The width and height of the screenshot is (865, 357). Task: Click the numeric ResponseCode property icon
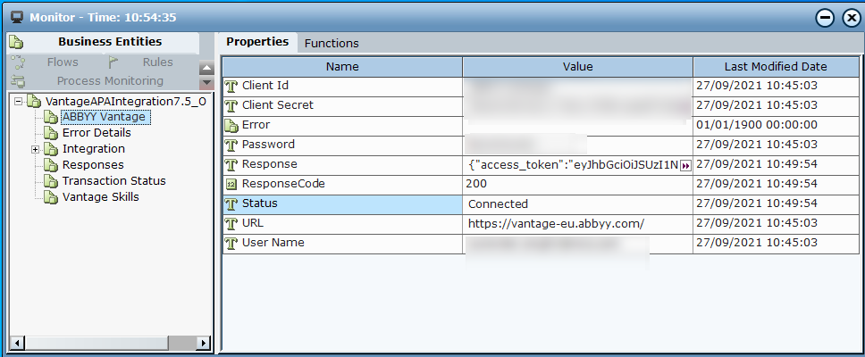click(231, 184)
